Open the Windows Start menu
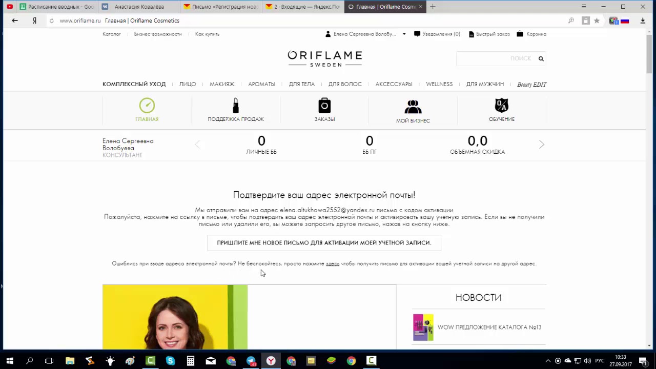This screenshot has height=369, width=656. (10, 361)
